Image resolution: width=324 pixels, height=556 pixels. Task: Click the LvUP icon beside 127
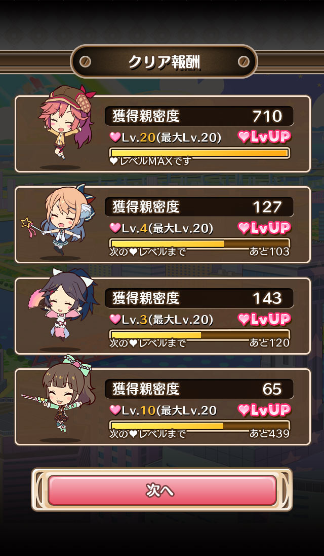(264, 228)
